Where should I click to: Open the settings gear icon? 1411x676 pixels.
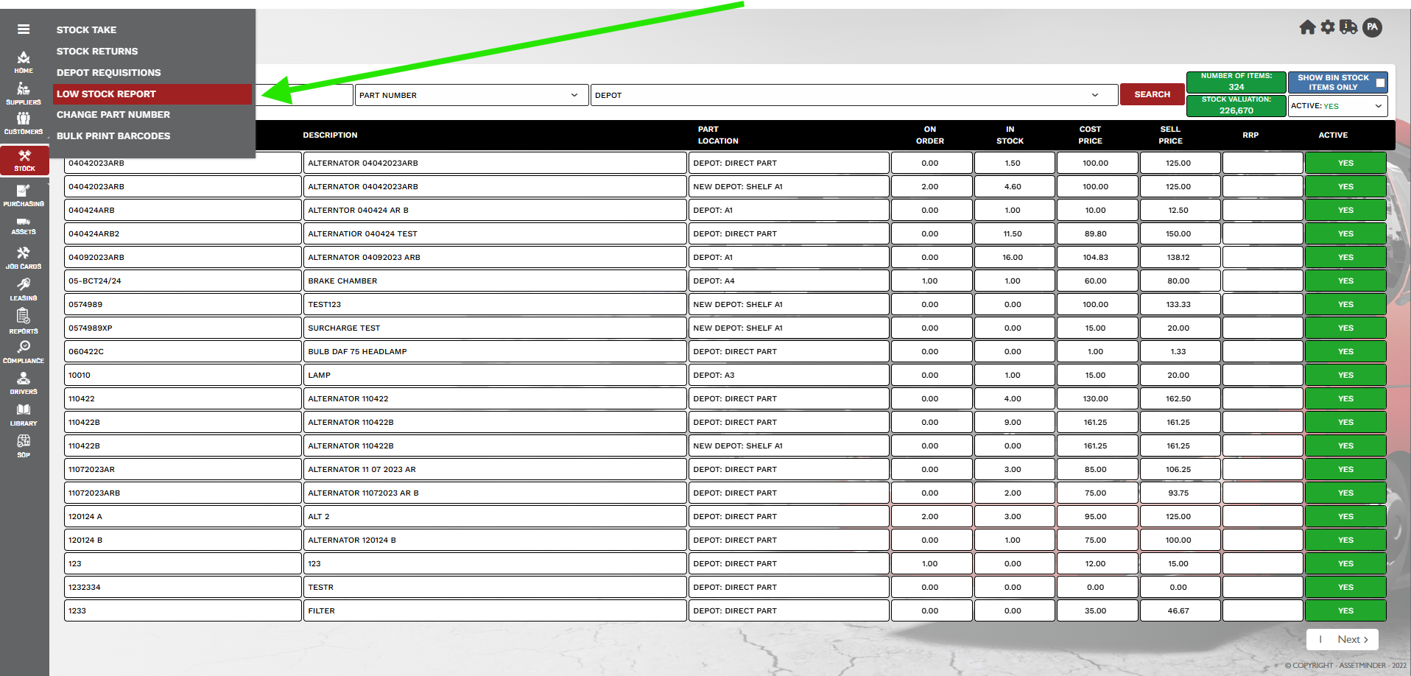[x=1328, y=27]
